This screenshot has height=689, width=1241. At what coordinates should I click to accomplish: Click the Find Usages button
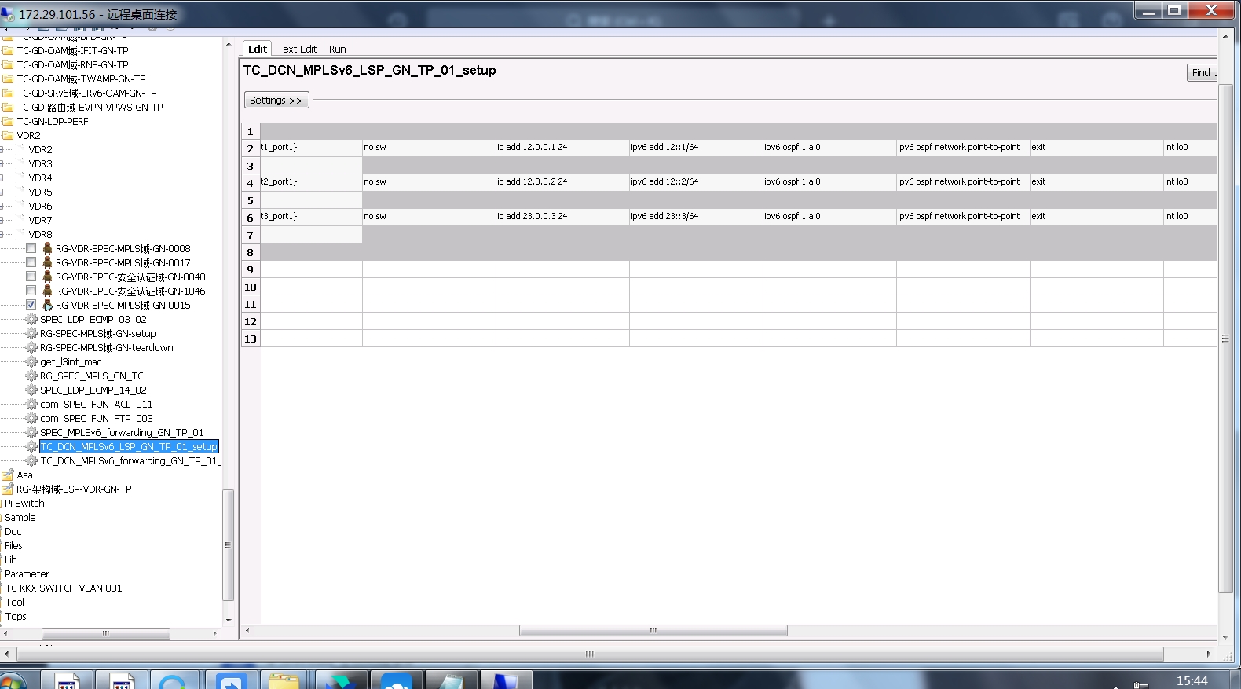[x=1202, y=72]
